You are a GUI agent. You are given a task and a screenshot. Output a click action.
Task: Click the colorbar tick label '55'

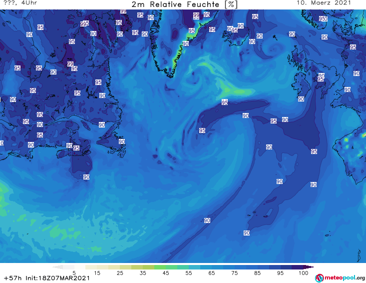click(x=189, y=273)
